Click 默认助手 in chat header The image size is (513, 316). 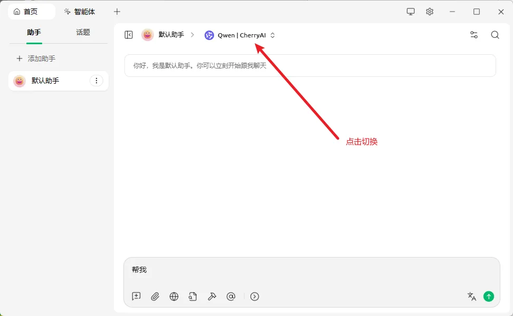(171, 35)
